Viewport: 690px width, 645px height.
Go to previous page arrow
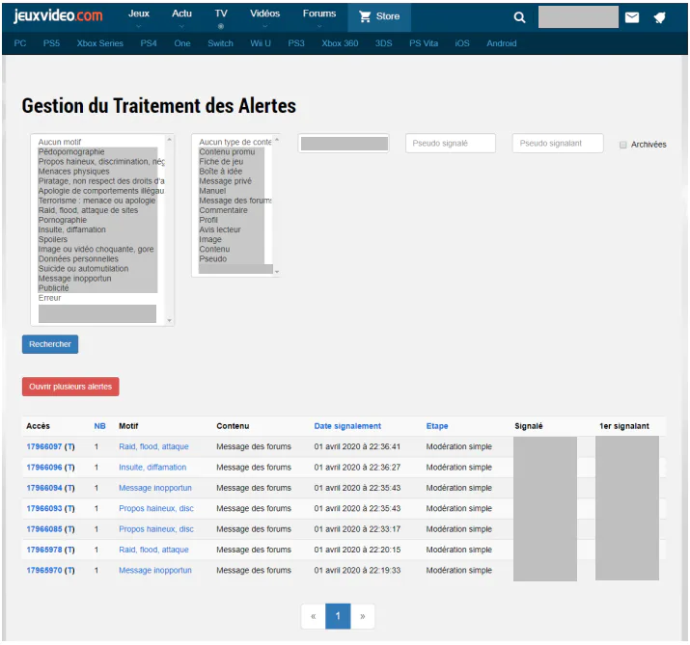314,616
